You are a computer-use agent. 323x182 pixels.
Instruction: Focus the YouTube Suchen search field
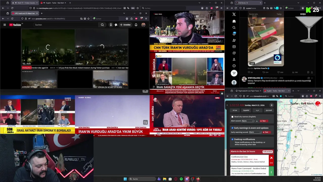pos(66,25)
